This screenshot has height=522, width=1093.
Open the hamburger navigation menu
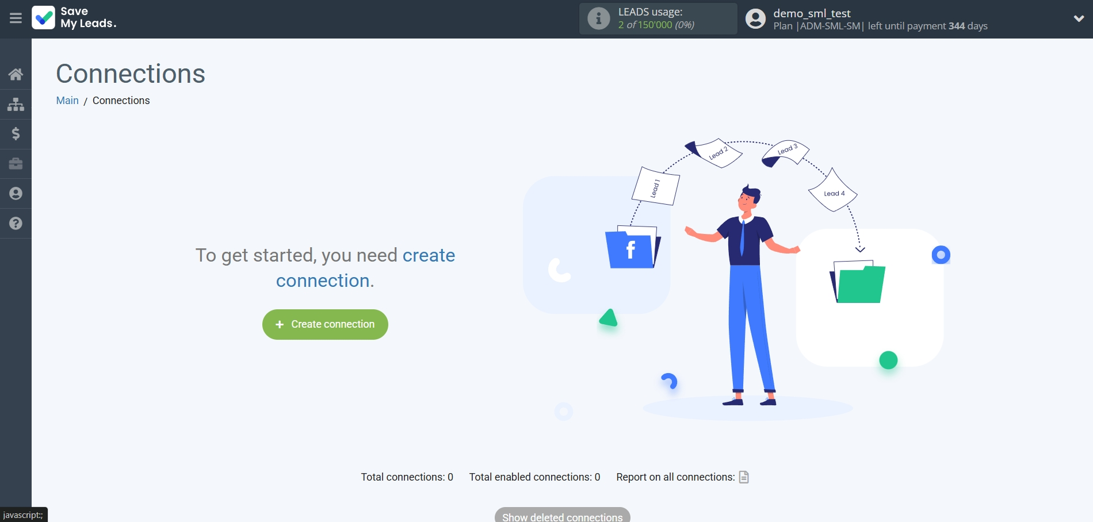pos(16,18)
